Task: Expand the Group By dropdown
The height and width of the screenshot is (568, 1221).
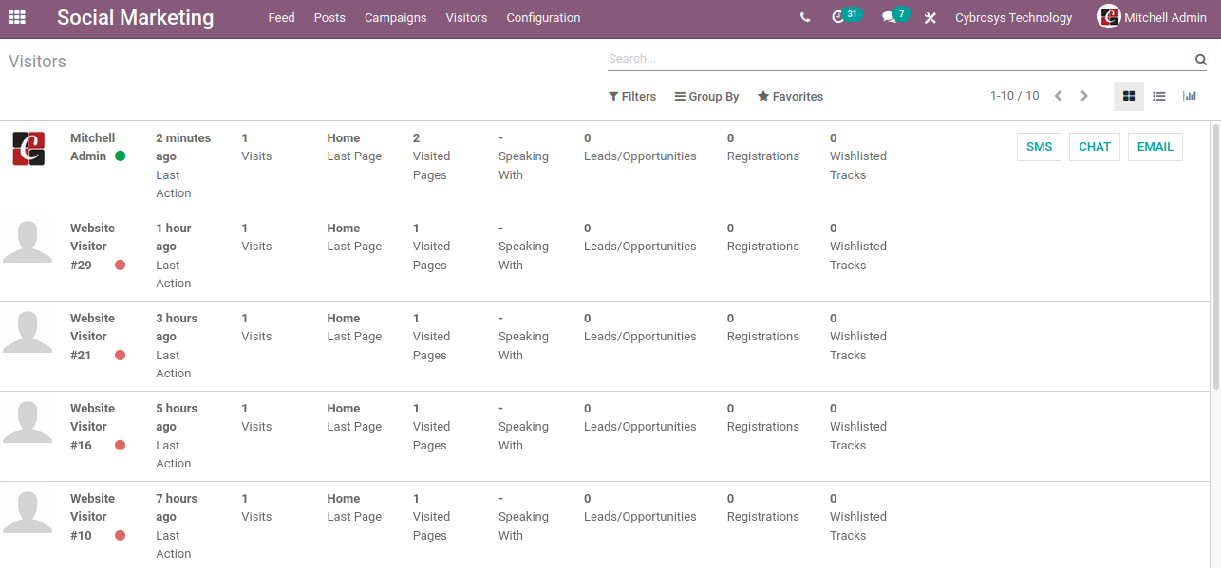Action: click(x=706, y=97)
